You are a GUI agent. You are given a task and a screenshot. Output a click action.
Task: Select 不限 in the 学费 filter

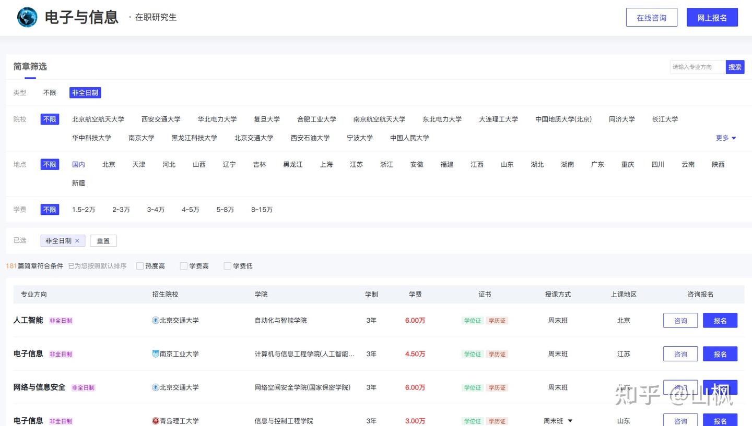pyautogui.click(x=50, y=210)
